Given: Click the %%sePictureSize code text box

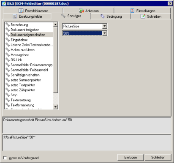Looking at the screenshot, I should [x=87, y=143].
